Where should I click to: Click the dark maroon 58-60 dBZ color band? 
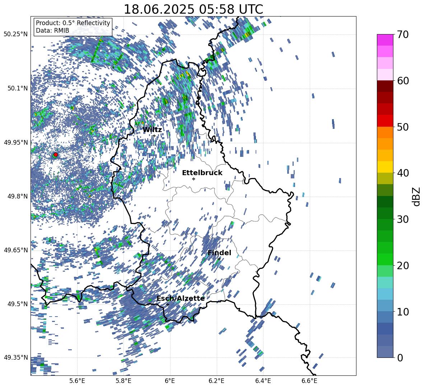(385, 86)
